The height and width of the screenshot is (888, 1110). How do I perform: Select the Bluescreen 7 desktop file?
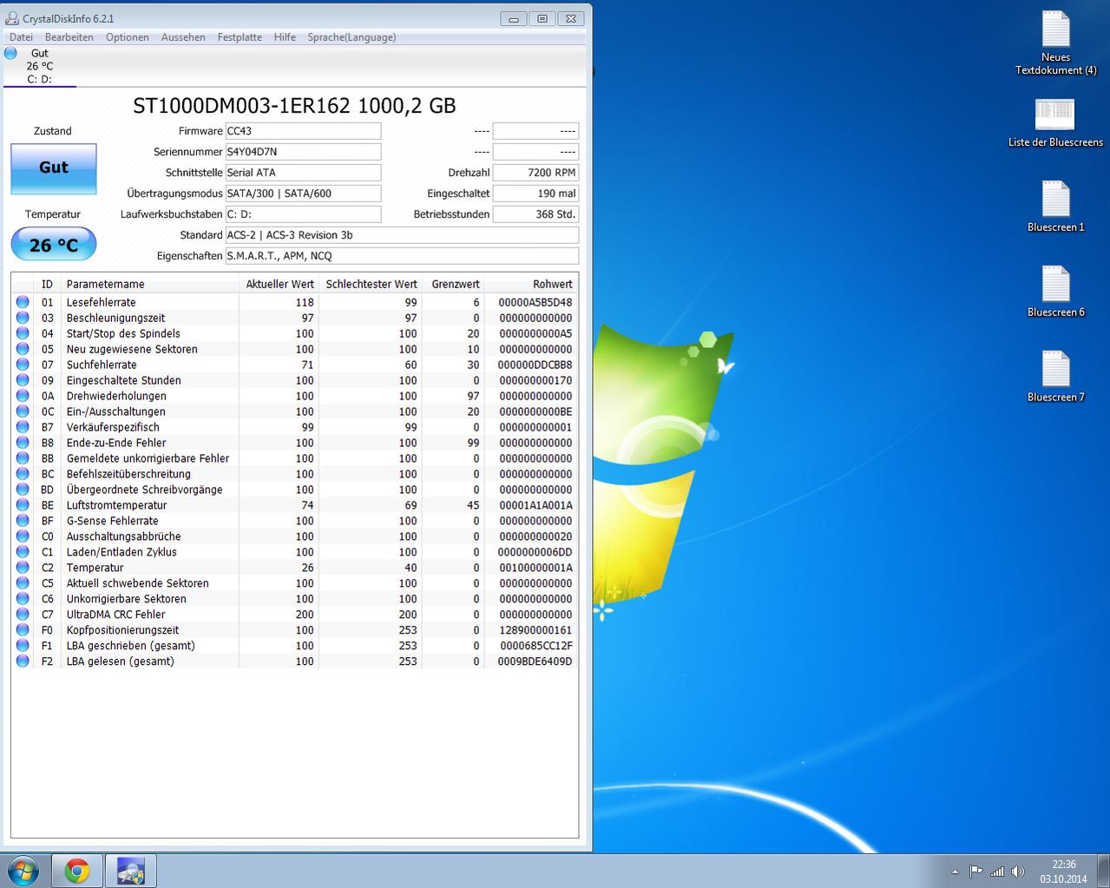point(1055,377)
